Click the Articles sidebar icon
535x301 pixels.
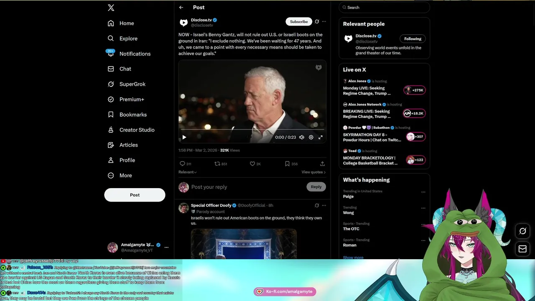click(x=111, y=145)
